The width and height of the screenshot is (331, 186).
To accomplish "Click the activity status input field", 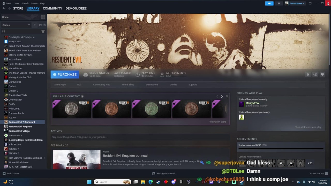I will pyautogui.click(x=140, y=137).
